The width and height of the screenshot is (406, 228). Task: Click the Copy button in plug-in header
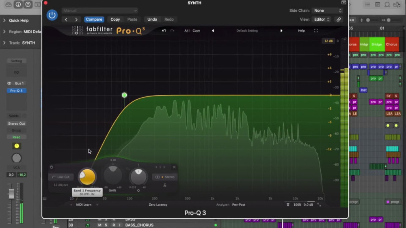[x=115, y=19]
